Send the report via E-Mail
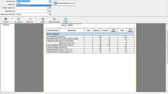Screen dimensions: 168x94 [65, 20]
